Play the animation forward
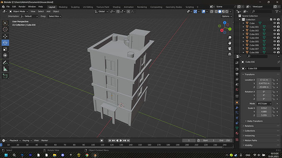Image resolution: width=282 pixels, height=158 pixels. point(121,141)
